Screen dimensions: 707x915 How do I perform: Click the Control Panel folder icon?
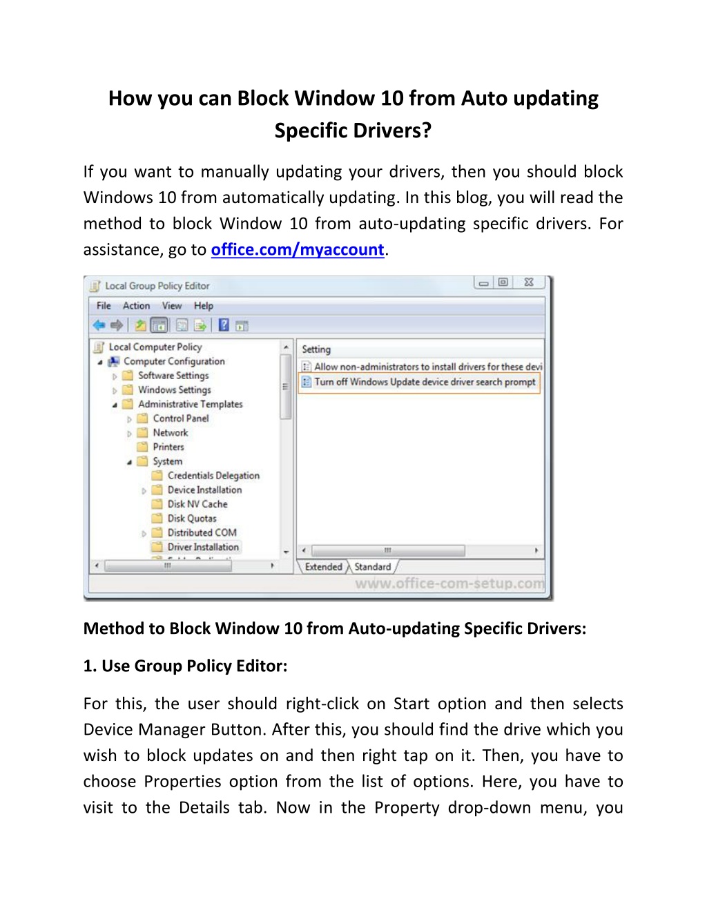pyautogui.click(x=142, y=418)
